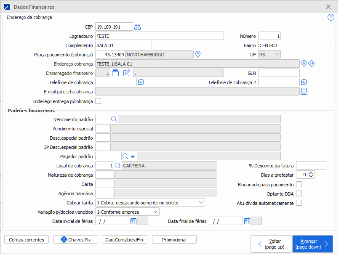Click the e-mail envelope icon for cobrança
Image resolution: width=344 pixels, height=257 pixels.
pyautogui.click(x=304, y=92)
